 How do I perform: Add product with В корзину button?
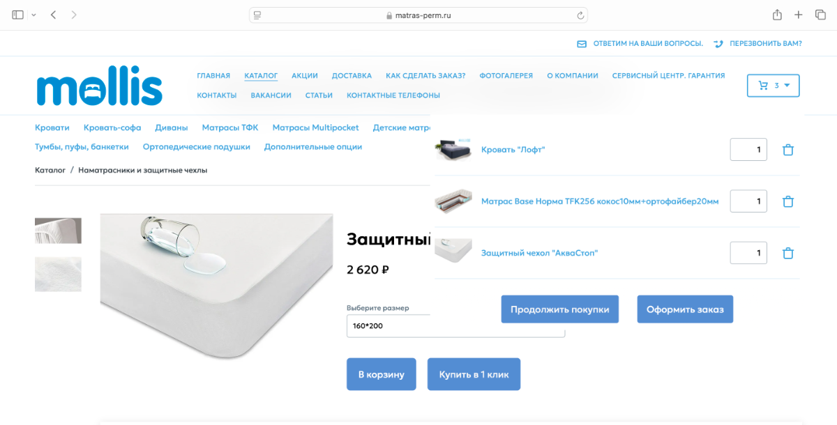pyautogui.click(x=382, y=374)
